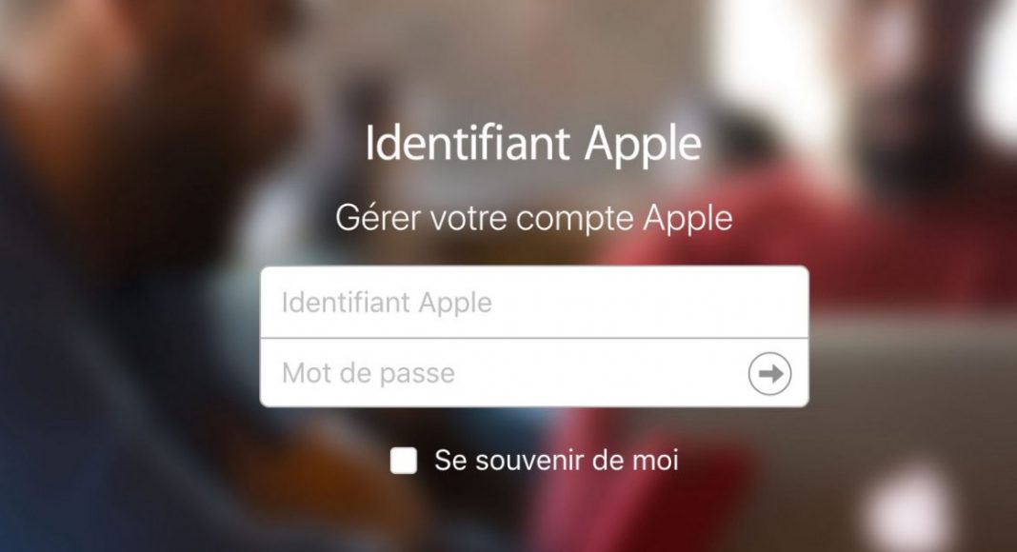This screenshot has width=1017, height=552.
Task: Click the word "Apple" in the main heading
Action: click(x=643, y=145)
